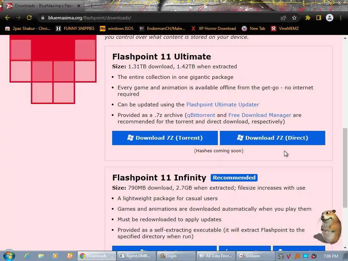Open a new browser tab with plus
This screenshot has height=261, width=348.
click(x=91, y=6)
